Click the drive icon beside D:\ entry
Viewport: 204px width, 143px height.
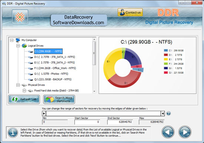pos(30,57)
